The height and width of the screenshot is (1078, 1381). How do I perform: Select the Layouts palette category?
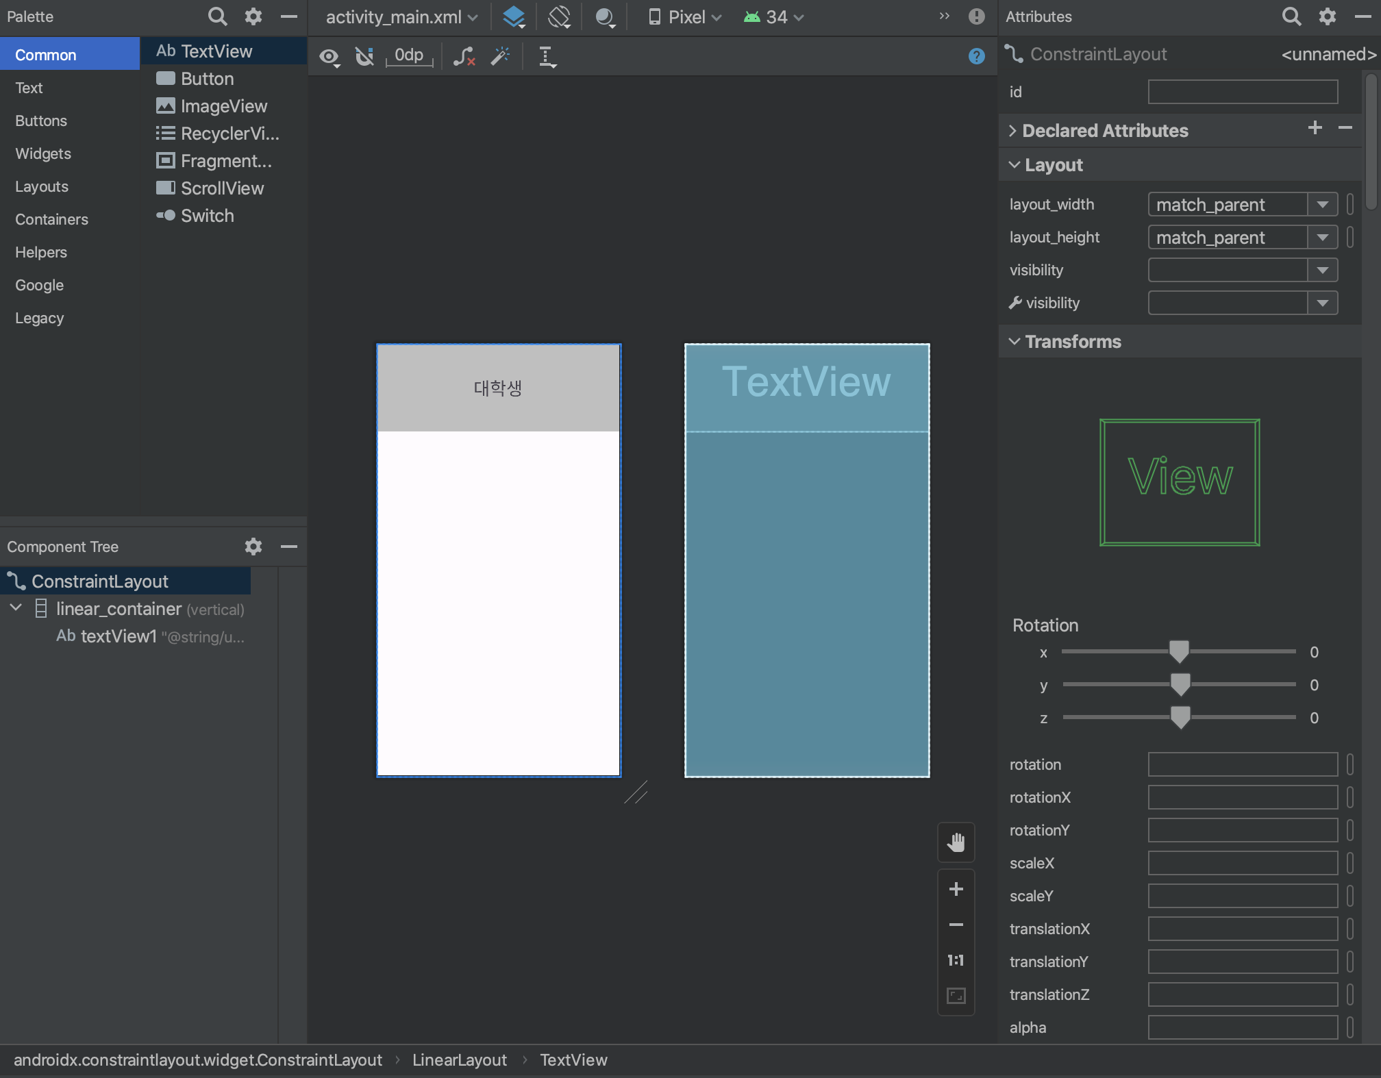(42, 186)
